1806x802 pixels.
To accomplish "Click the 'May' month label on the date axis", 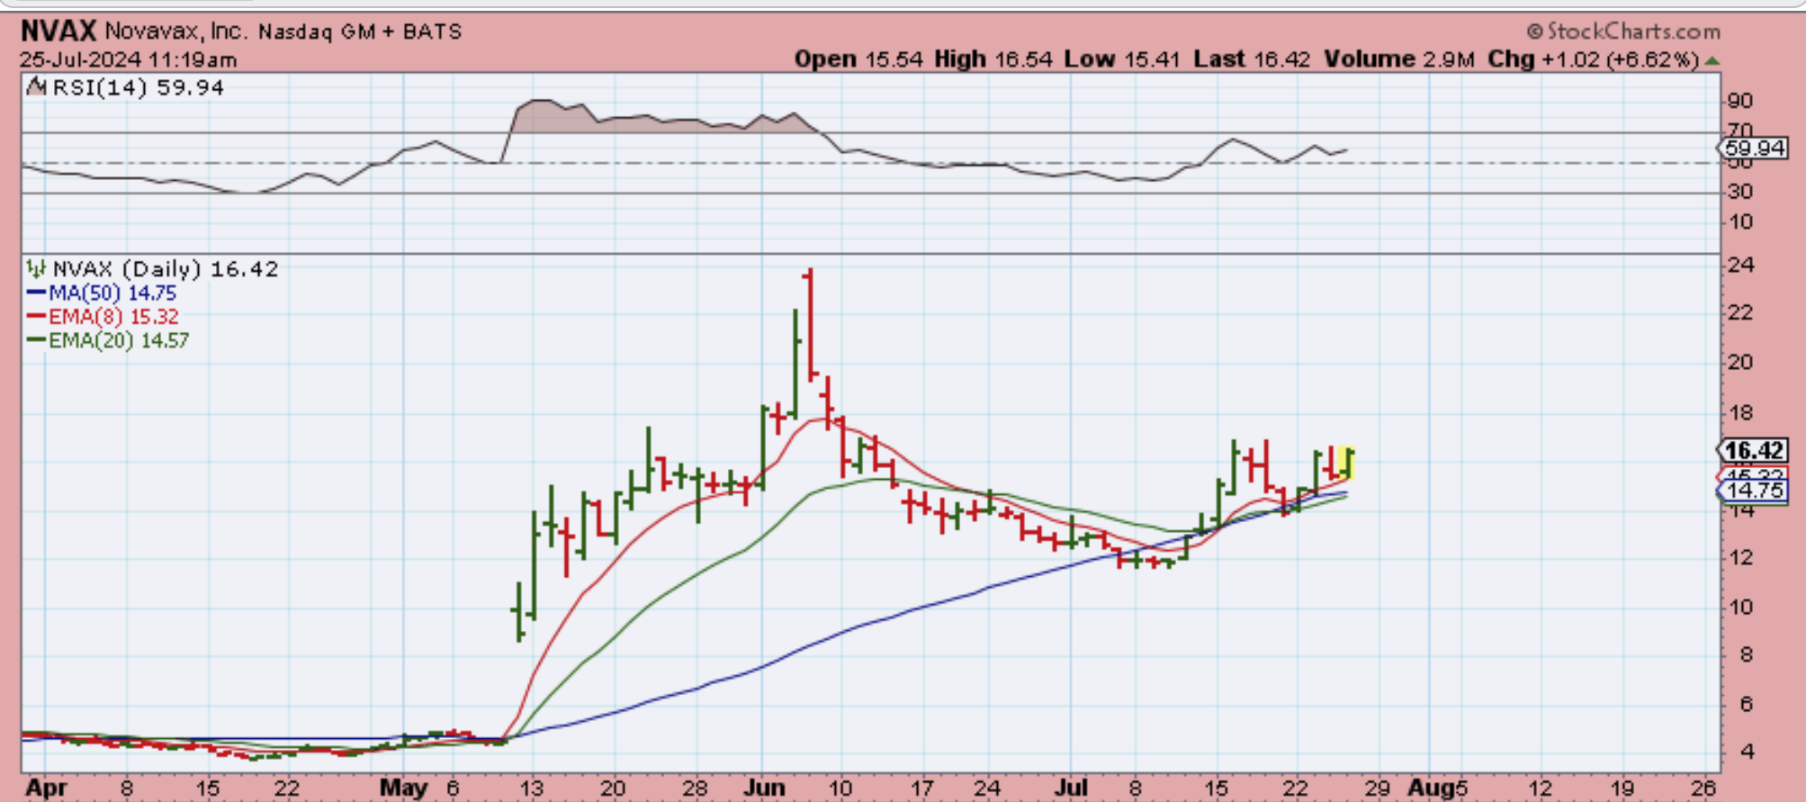I will tap(403, 788).
